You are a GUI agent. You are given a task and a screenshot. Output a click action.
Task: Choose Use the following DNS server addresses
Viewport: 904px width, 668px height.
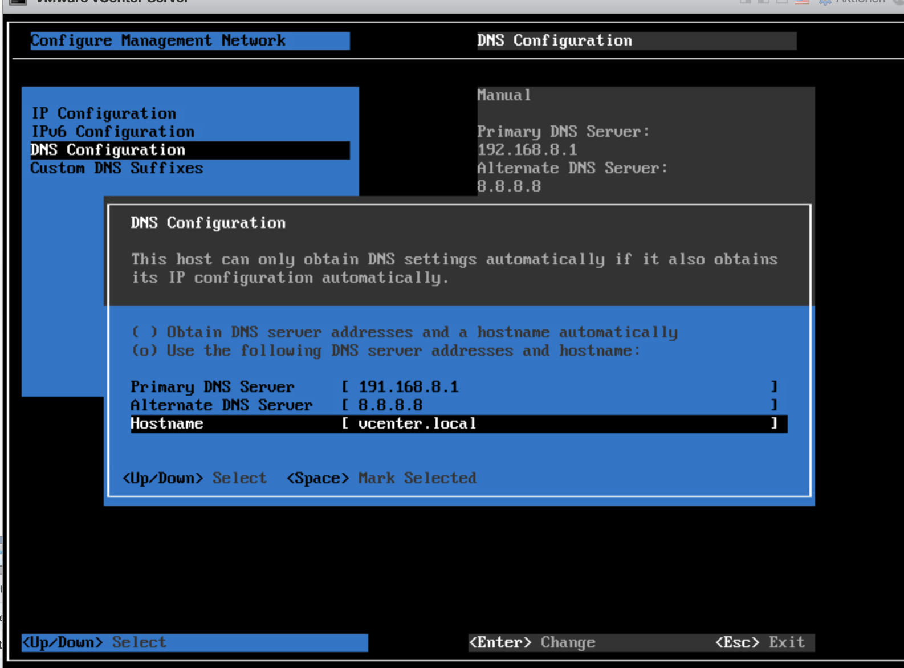[x=386, y=351]
